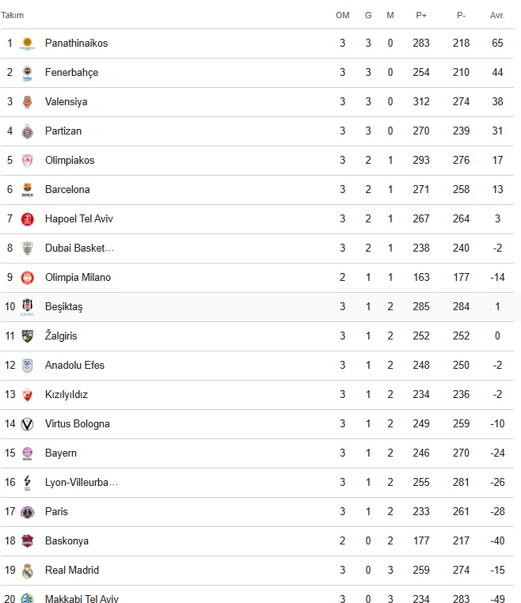Open the Anadolu Efes team page
The image size is (521, 603).
pyautogui.click(x=74, y=365)
